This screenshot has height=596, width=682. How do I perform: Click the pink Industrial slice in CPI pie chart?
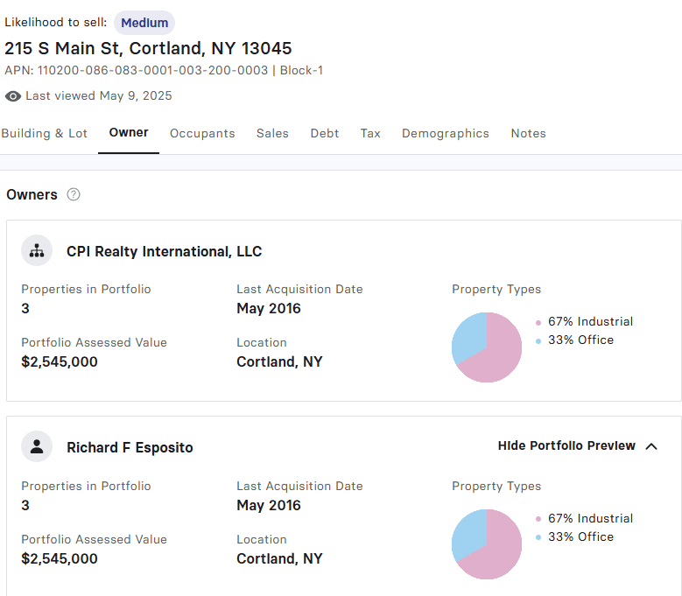[495, 354]
